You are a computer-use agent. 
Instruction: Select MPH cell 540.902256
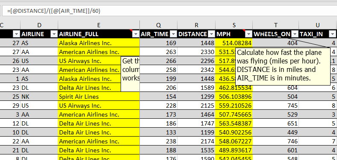pos(234,132)
